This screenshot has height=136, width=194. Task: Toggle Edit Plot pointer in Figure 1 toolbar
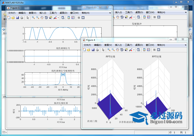28,18
